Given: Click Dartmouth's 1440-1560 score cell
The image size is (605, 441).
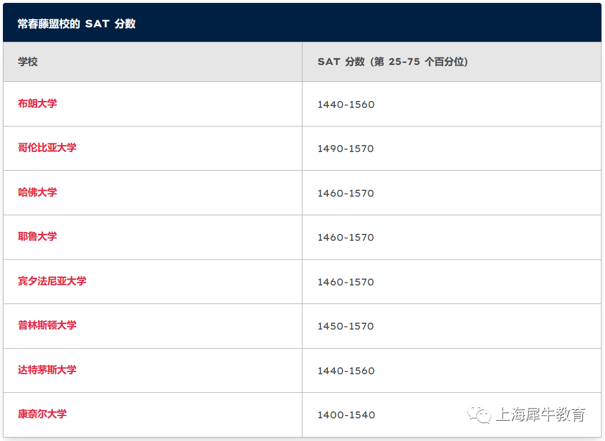Looking at the screenshot, I should coord(346,371).
